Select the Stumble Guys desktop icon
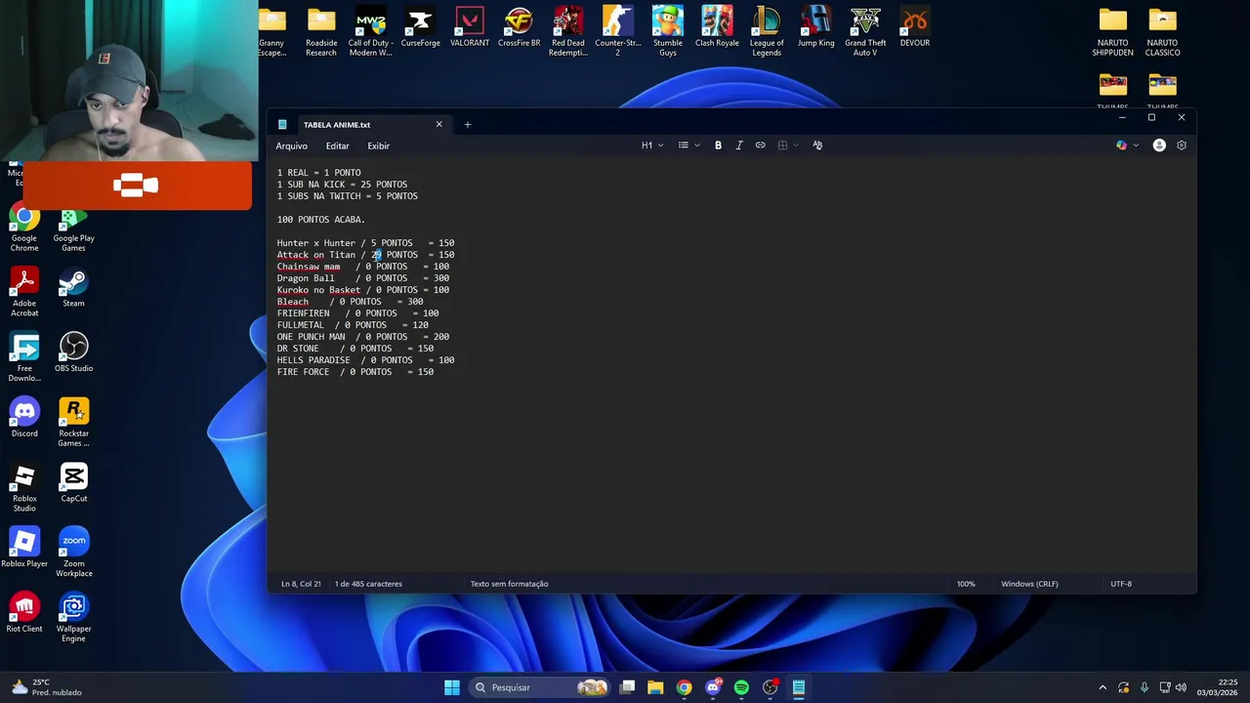1250x703 pixels. click(x=668, y=32)
